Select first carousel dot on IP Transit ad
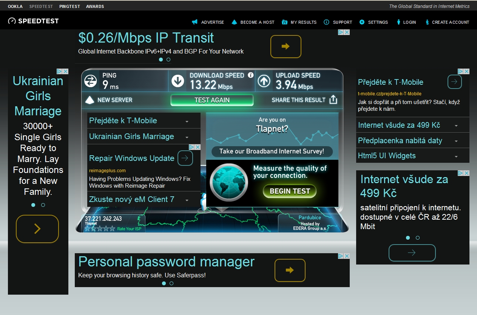477x315 pixels. [161, 60]
